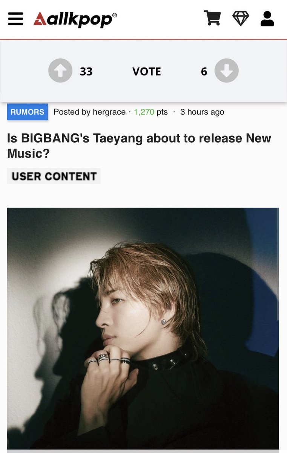Select the blue RUMORS category tag
Screen dimensions: 287x453
pos(28,112)
